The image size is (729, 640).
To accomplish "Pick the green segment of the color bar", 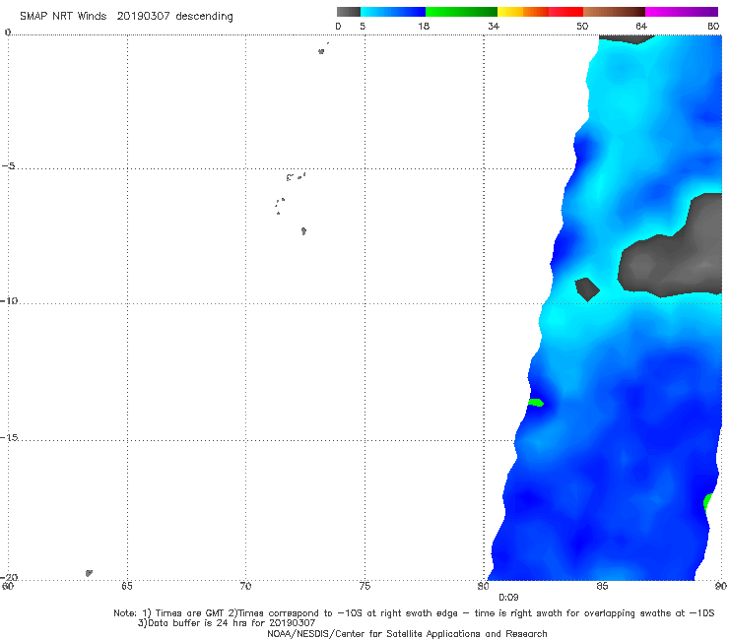I will pos(461,12).
